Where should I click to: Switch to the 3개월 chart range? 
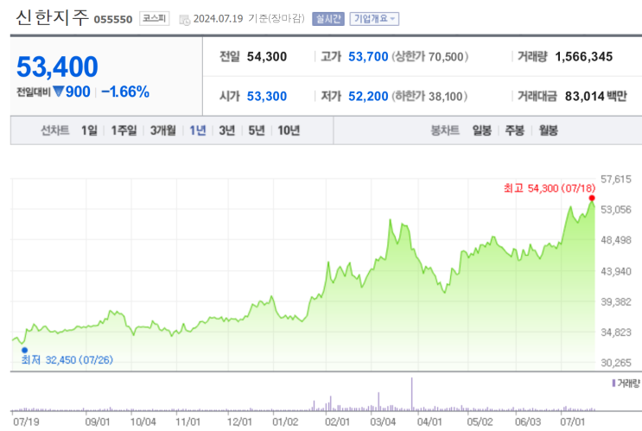pyautogui.click(x=163, y=130)
